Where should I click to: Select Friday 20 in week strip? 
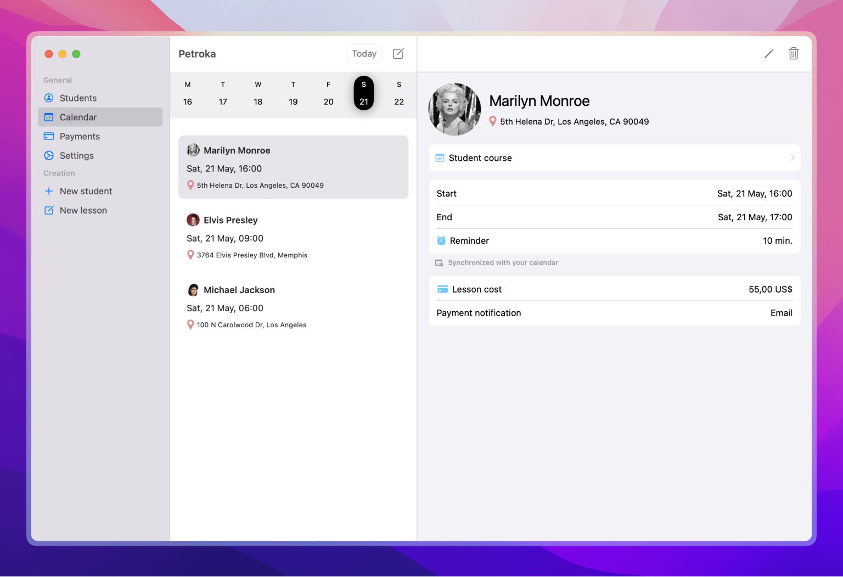[x=329, y=93]
